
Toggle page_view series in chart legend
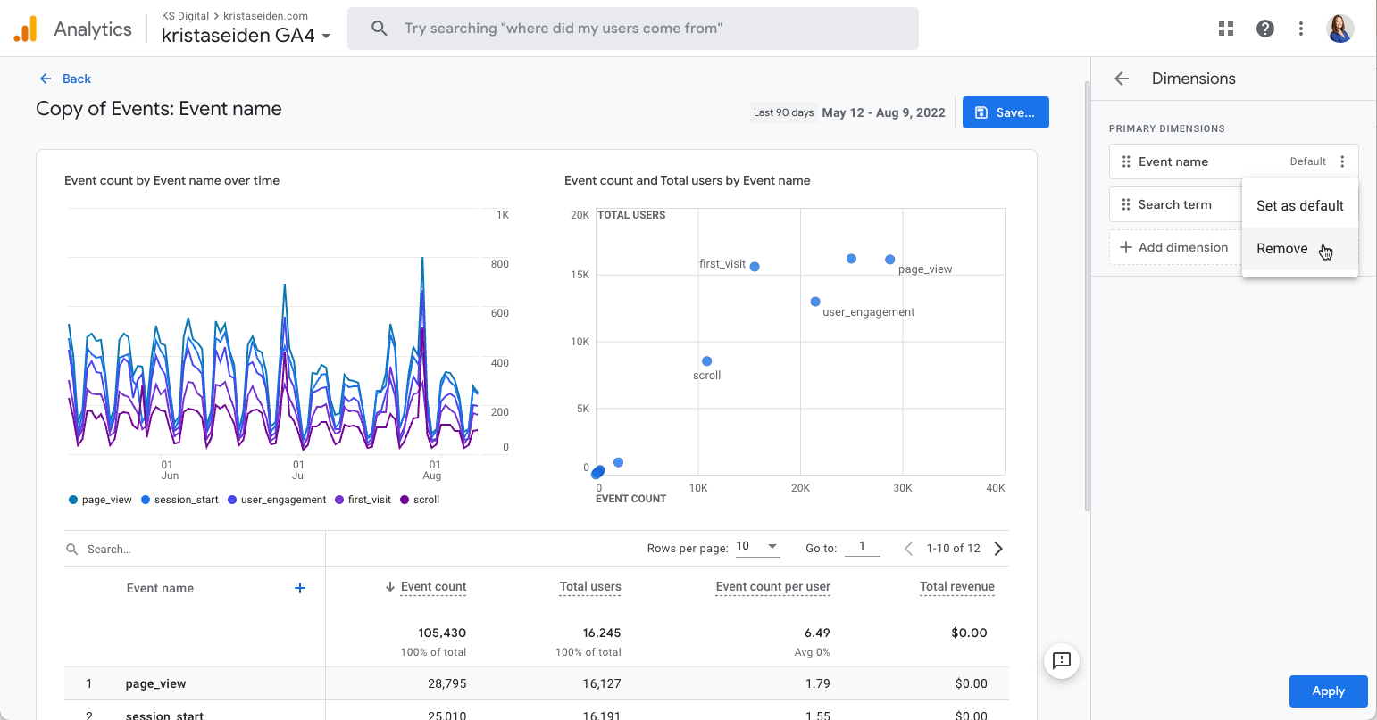100,500
